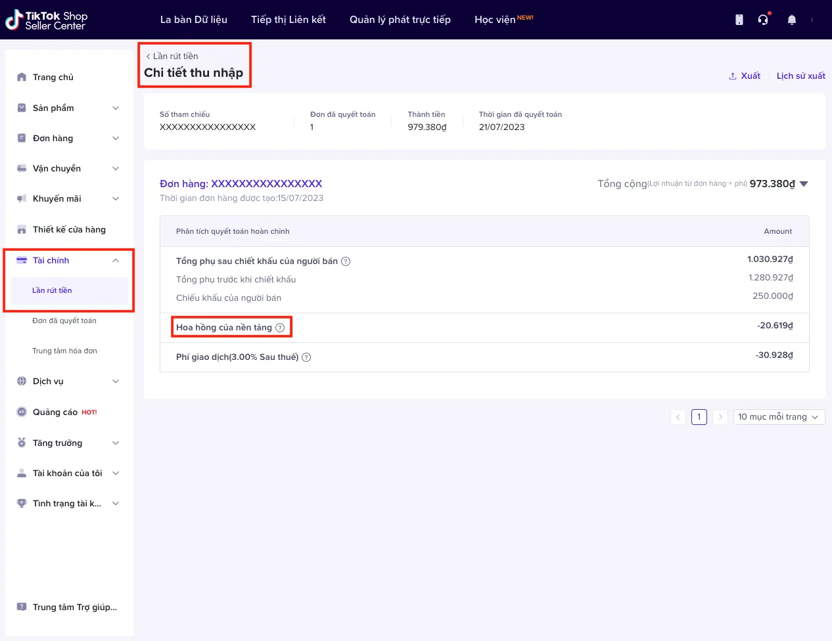Expand the Đơn hàng menu chevron

116,138
